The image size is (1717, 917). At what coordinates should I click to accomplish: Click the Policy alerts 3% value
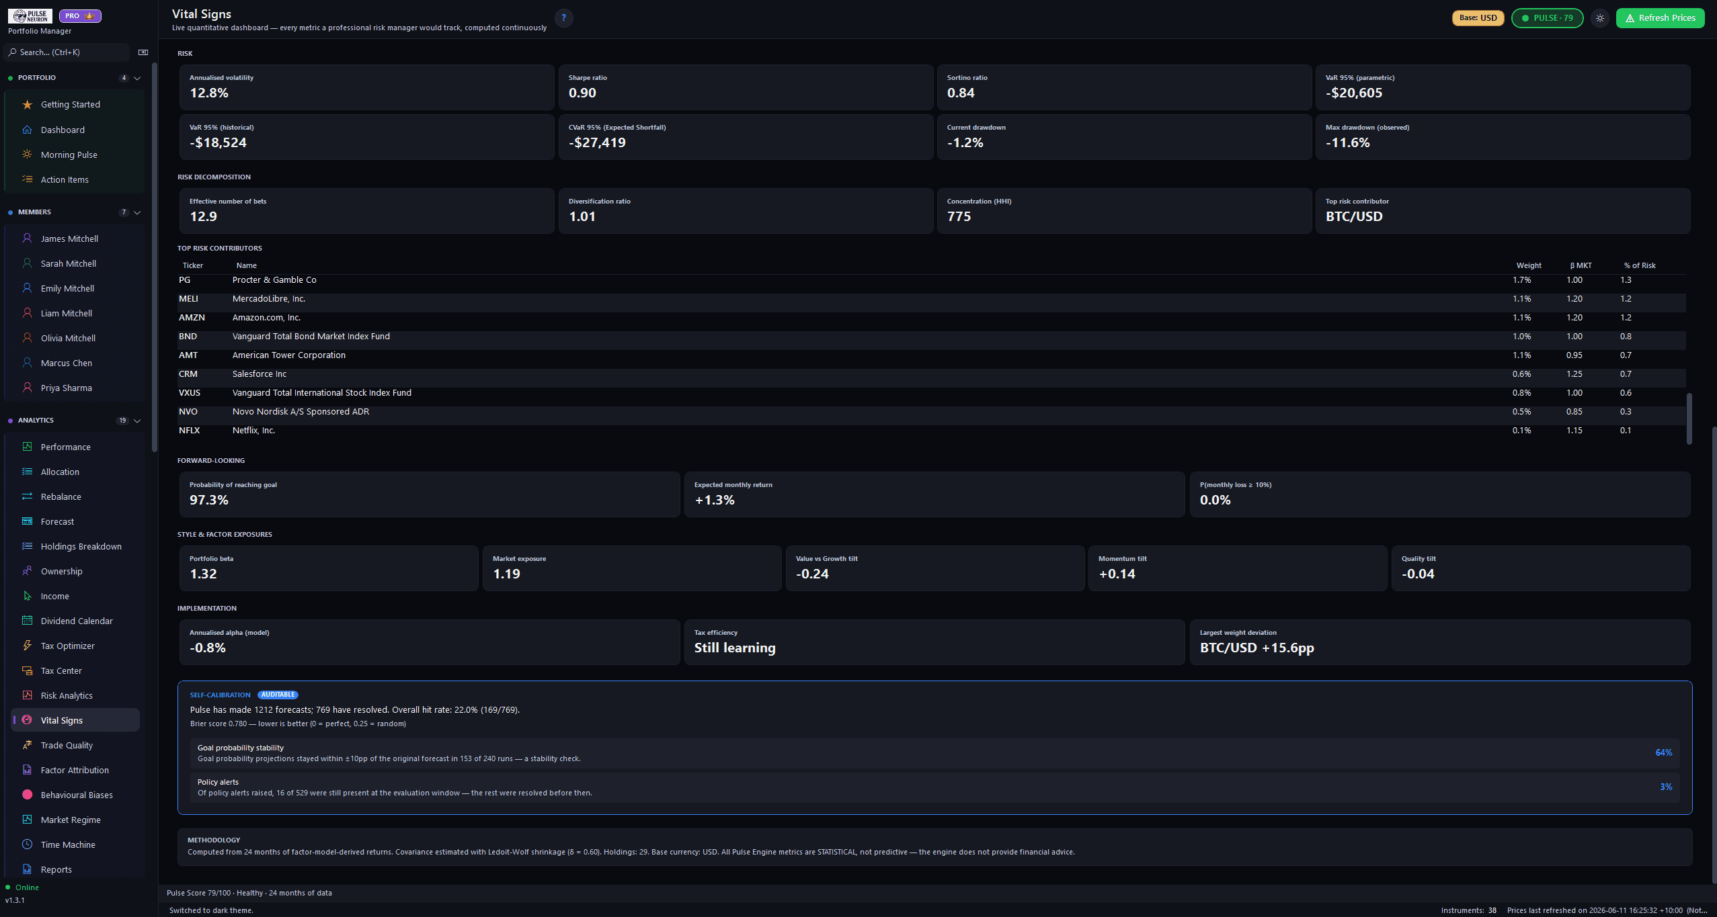click(1666, 787)
